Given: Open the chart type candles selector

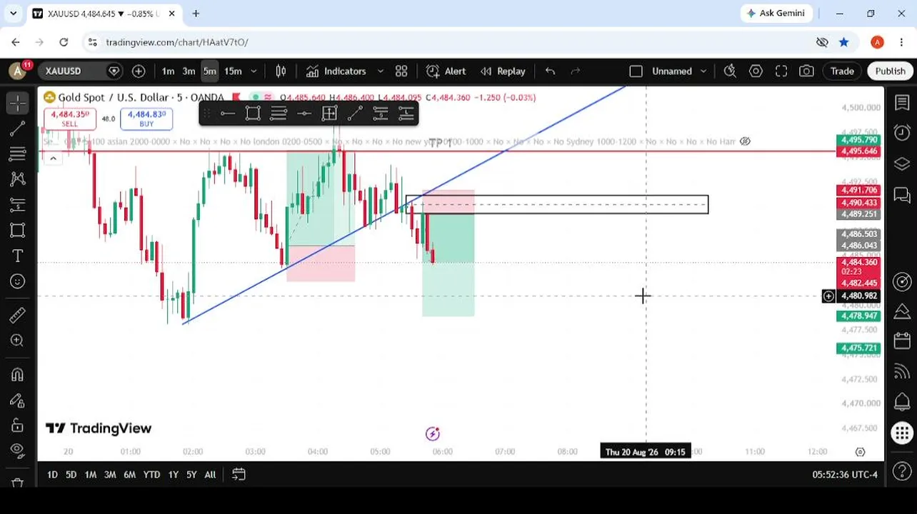Looking at the screenshot, I should point(281,71).
